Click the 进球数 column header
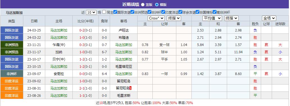This screenshot has width=290, height=106. (280, 24)
